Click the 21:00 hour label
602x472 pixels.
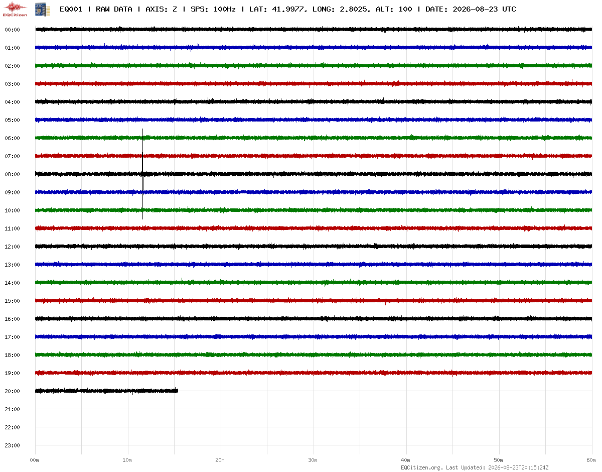pyautogui.click(x=12, y=409)
